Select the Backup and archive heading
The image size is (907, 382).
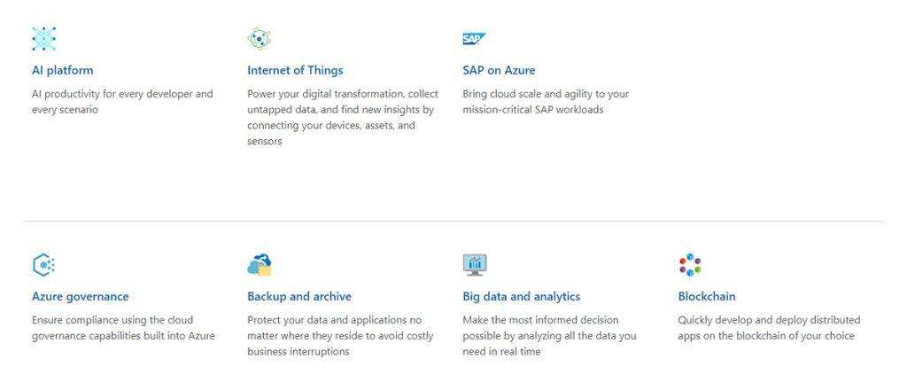(299, 296)
